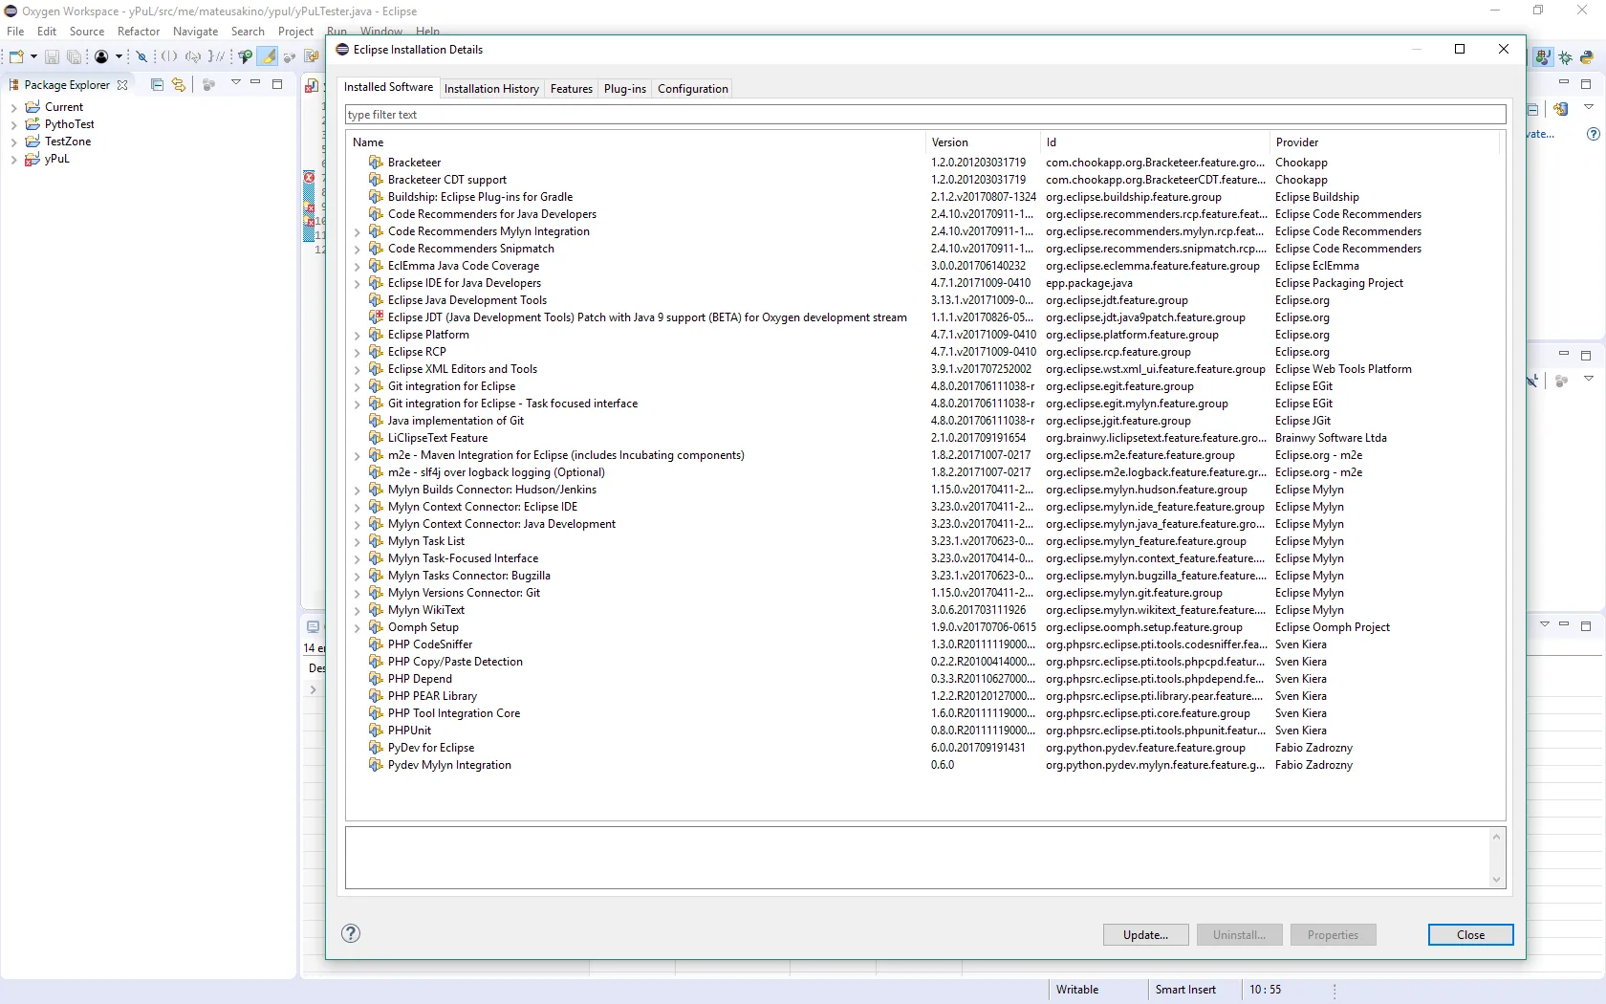Viewport: 1606px width, 1004px height.
Task: Select the Bracketeer feature icon
Action: coord(376,163)
